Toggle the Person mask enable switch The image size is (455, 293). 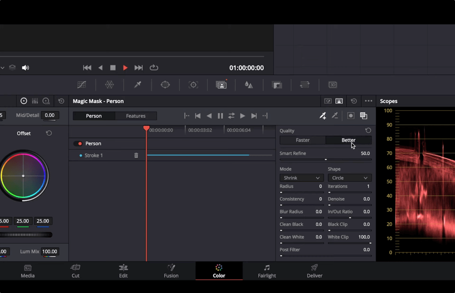[x=78, y=144]
